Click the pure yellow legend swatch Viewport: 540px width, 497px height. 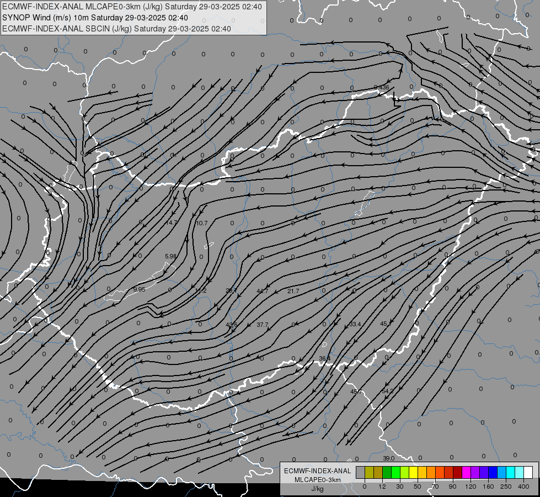pos(413,472)
